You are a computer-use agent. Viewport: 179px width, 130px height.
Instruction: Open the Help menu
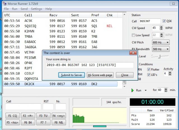pyautogui.click(x=49, y=9)
